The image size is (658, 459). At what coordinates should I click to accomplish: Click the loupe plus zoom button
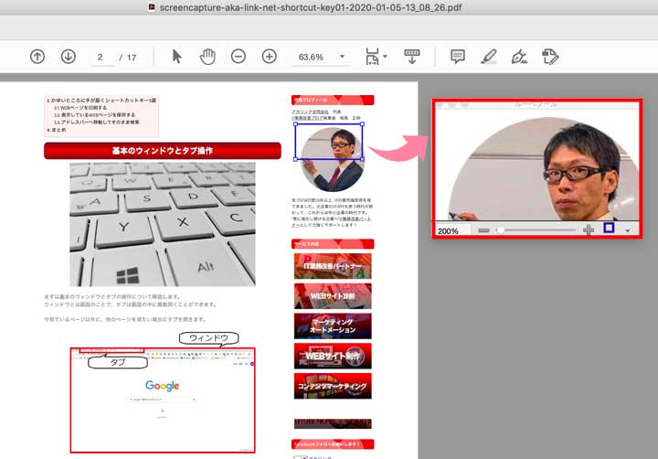pyautogui.click(x=589, y=230)
